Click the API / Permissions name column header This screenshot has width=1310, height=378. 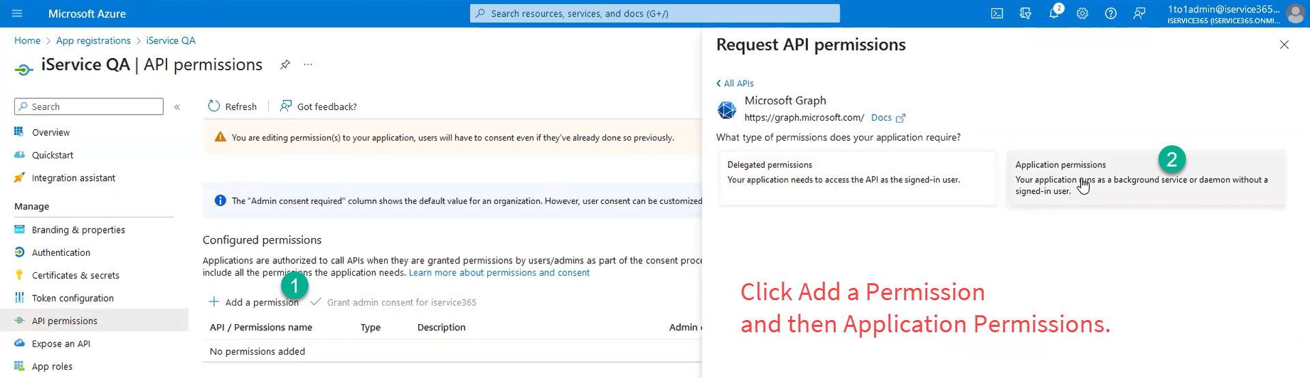(x=261, y=328)
